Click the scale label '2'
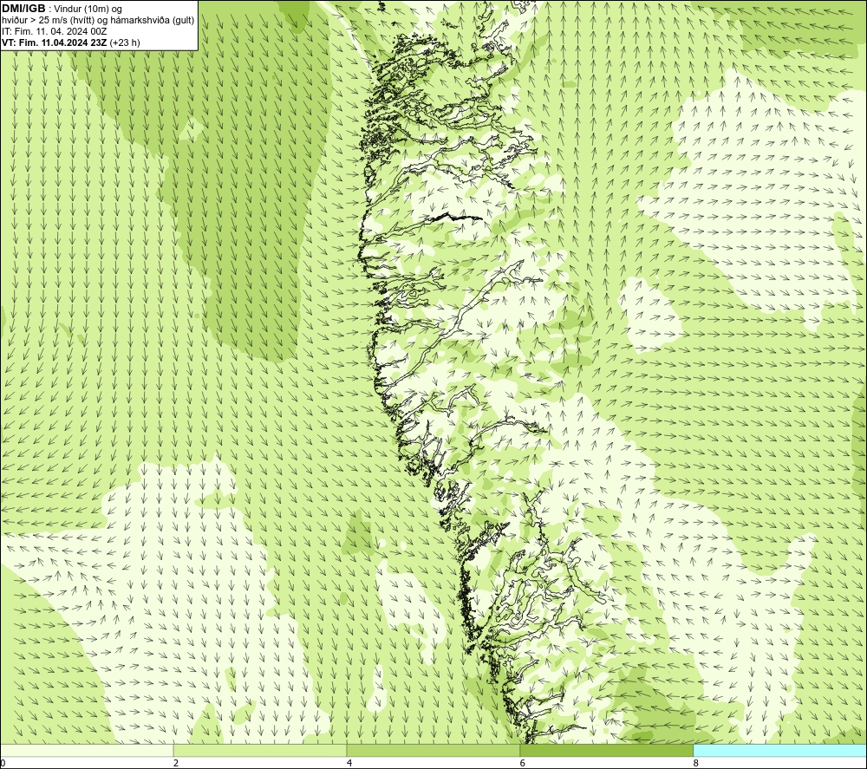The width and height of the screenshot is (867, 769). [x=176, y=764]
